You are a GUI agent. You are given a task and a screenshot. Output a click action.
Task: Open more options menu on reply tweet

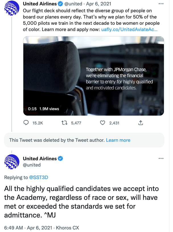point(161,159)
